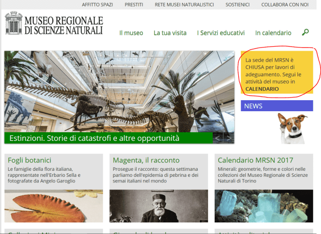Open La tua visita menu
Screen dimensions: 321x234
pos(170,33)
